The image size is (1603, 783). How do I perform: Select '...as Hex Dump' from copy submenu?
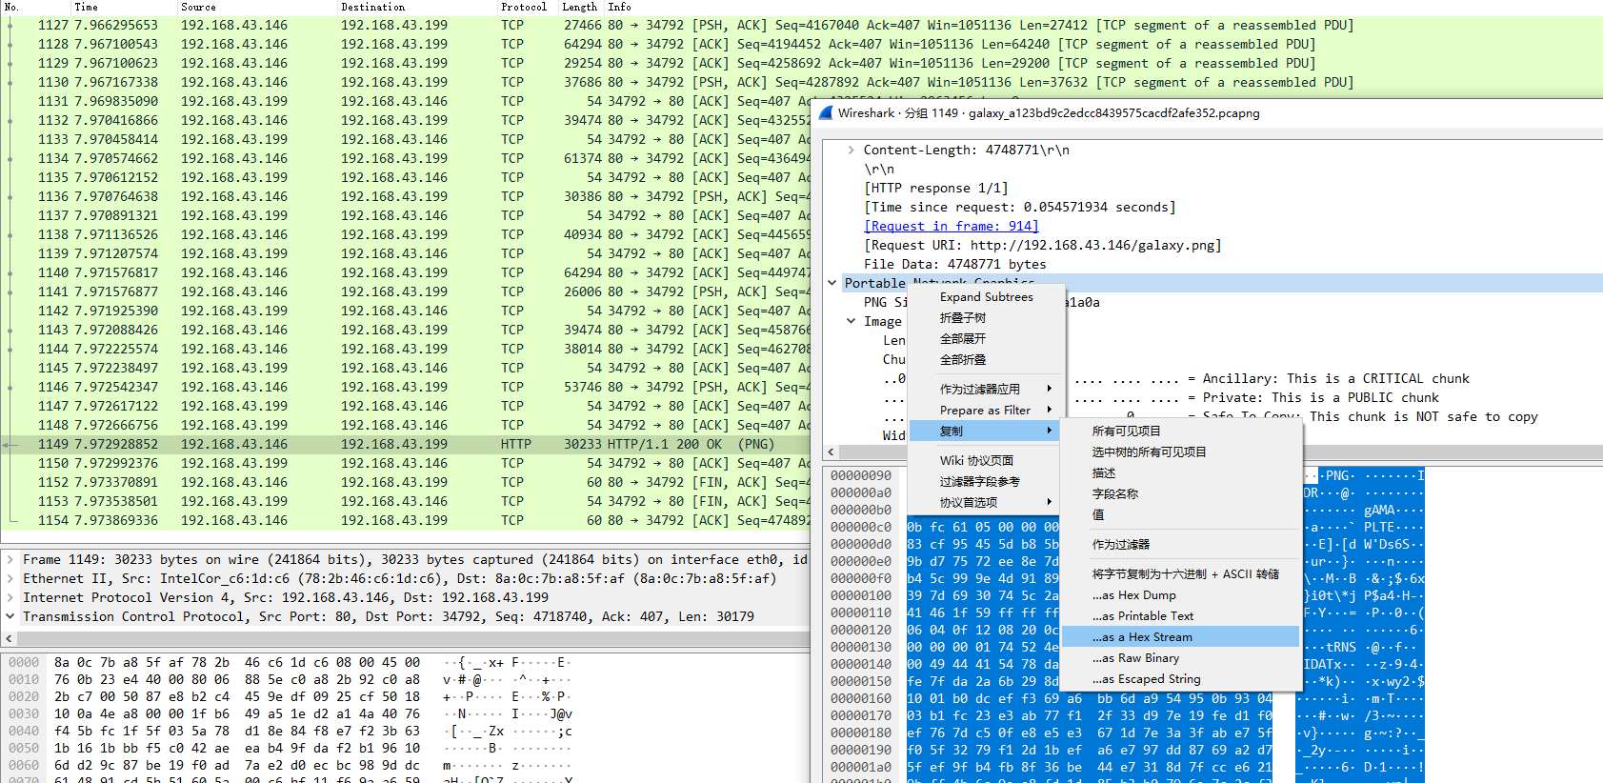tap(1133, 595)
